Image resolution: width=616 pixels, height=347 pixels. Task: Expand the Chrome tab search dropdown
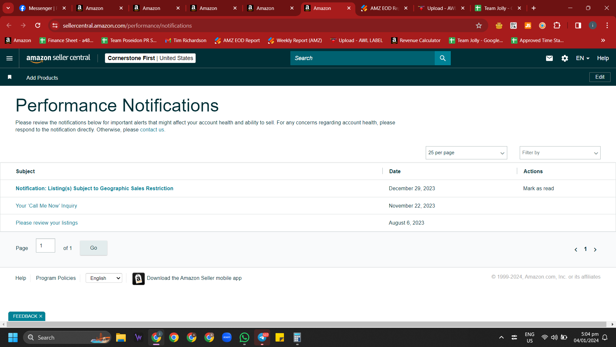coord(8,8)
